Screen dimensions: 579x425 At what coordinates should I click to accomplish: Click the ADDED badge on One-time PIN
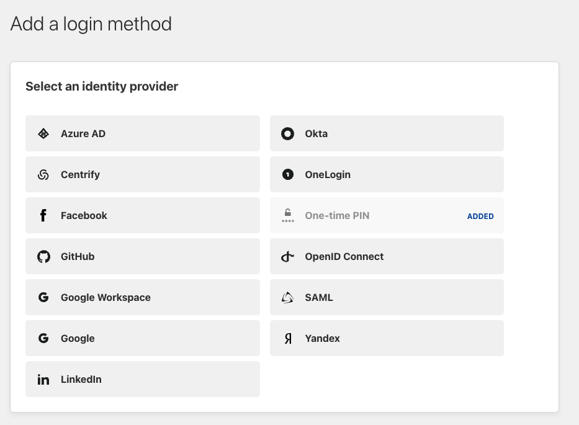pos(480,216)
